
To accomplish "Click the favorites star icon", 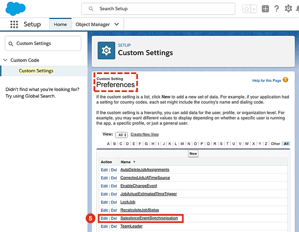I will pyautogui.click(x=246, y=9).
